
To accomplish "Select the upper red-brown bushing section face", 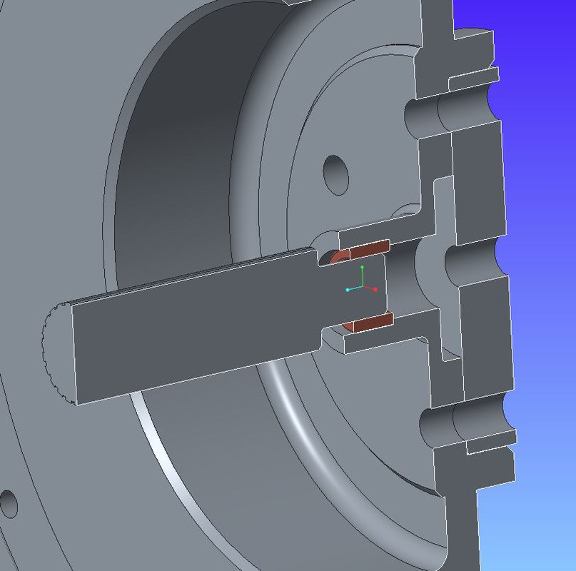I will (369, 249).
